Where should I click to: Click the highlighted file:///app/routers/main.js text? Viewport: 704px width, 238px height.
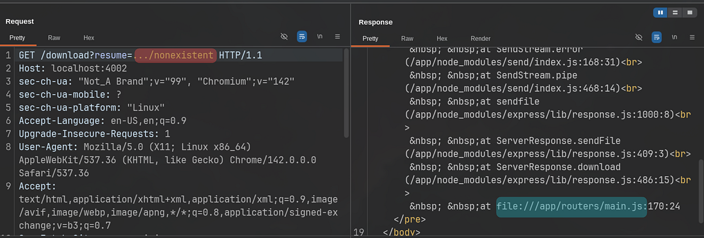572,207
